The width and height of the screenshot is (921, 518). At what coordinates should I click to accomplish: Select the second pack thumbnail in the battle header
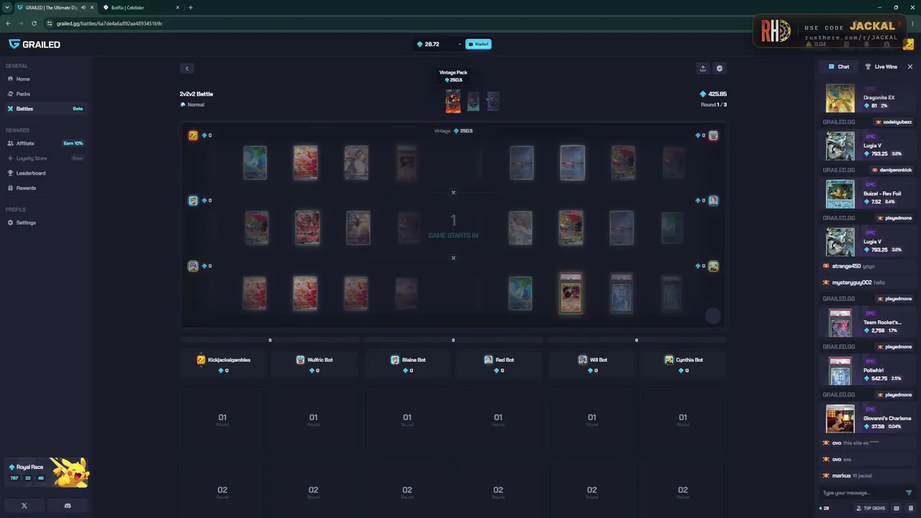tap(473, 101)
